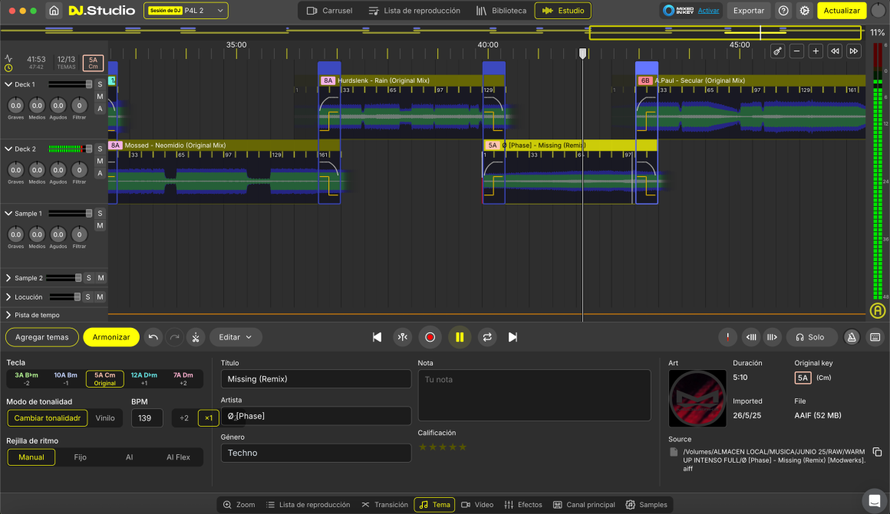Copy the source file path
Screen dimensions: 890x514
click(x=877, y=452)
